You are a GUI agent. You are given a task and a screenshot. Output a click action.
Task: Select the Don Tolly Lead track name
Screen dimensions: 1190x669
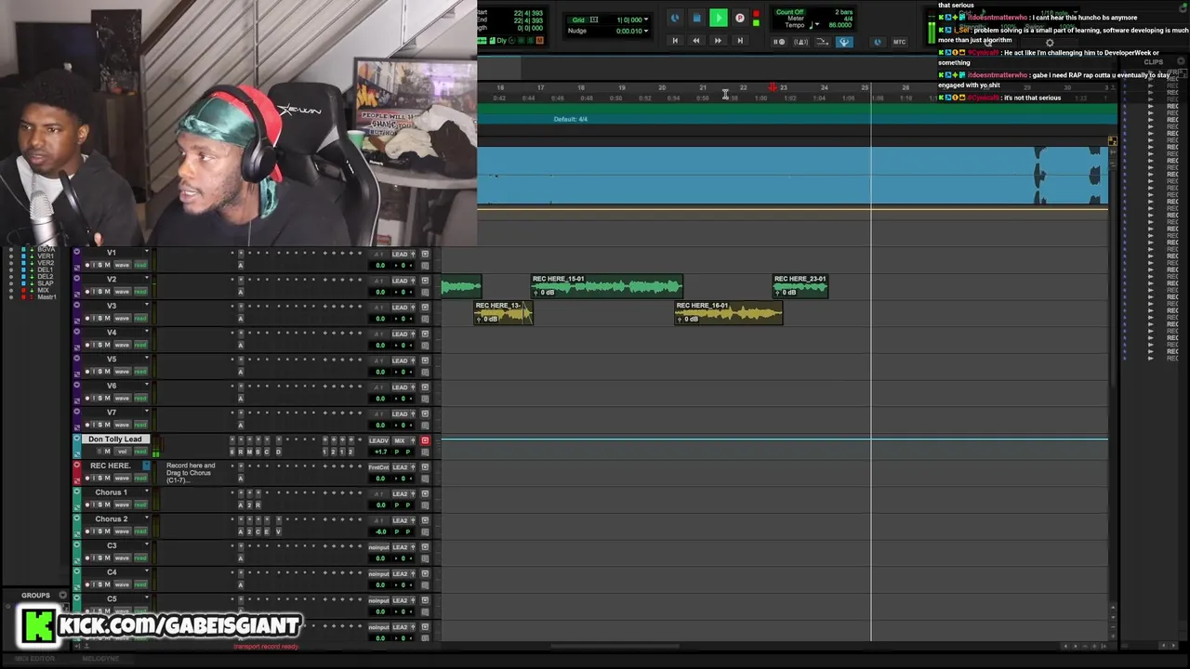[115, 439]
